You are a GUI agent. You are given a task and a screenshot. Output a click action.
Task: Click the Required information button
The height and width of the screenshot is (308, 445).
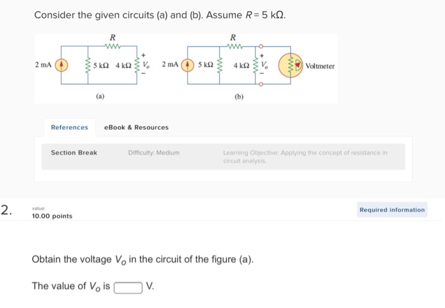[392, 210]
